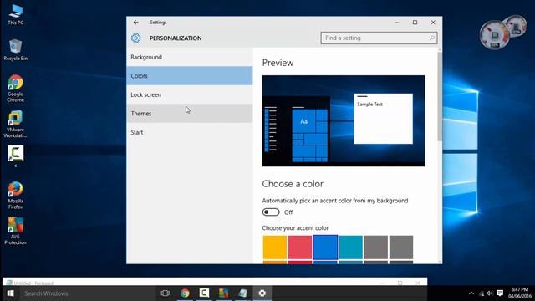The image size is (535, 301).
Task: Close the Settings window
Action: click(x=433, y=23)
